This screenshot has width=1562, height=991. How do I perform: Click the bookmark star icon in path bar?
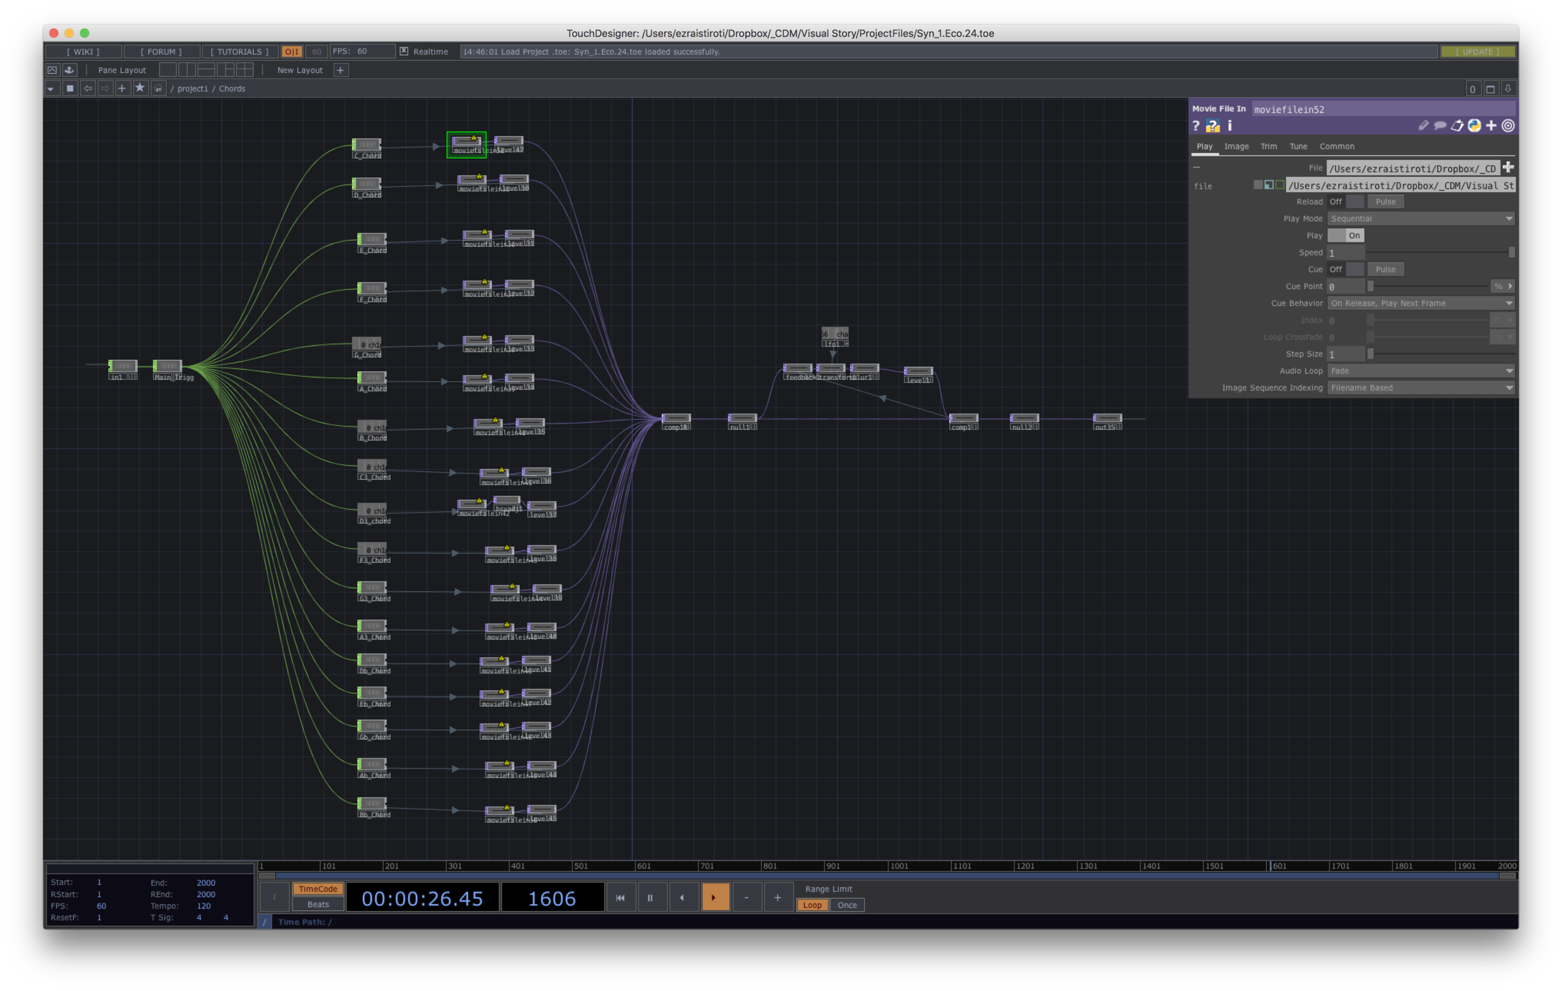[x=139, y=88]
